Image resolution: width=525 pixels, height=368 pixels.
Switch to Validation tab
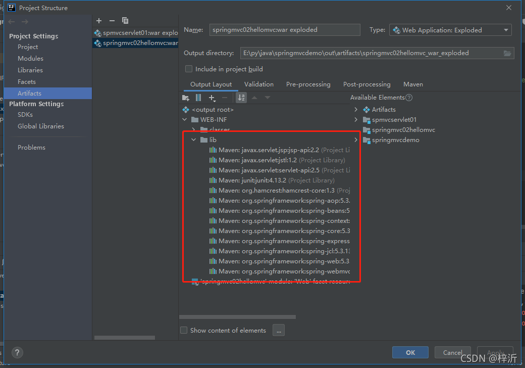click(x=259, y=84)
